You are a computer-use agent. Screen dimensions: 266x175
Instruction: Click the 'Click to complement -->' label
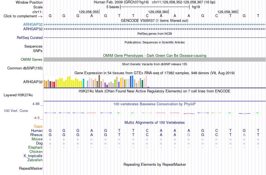(x=23, y=16)
